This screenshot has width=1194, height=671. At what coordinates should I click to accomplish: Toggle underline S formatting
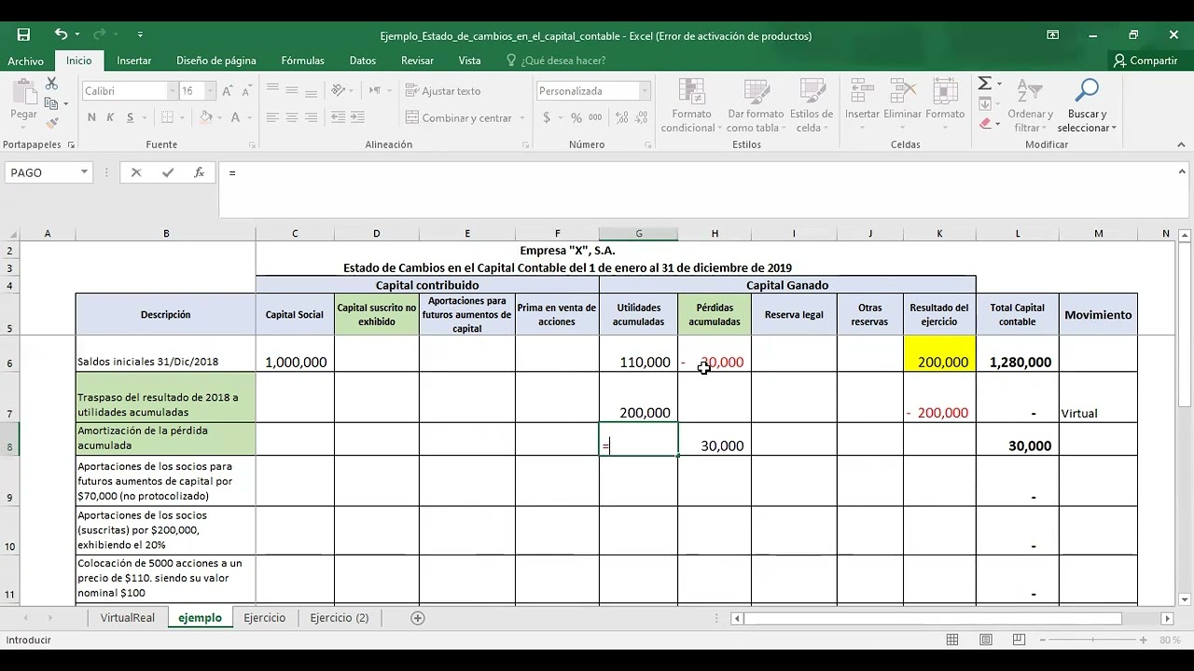[130, 117]
